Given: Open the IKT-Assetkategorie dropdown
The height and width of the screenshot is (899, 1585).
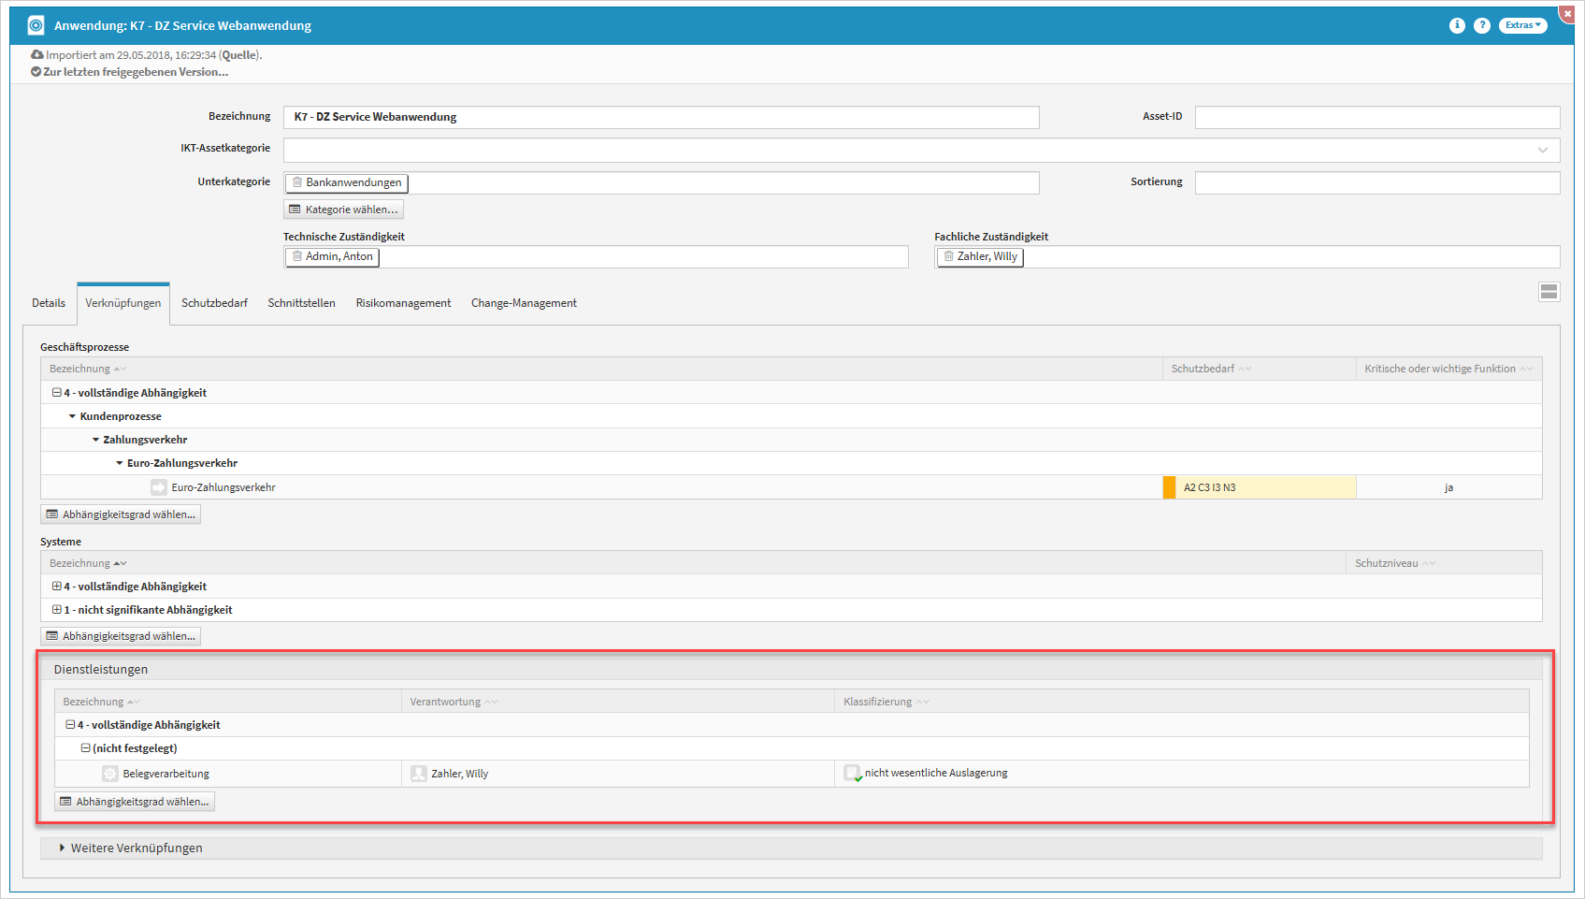Looking at the screenshot, I should pos(1542,150).
